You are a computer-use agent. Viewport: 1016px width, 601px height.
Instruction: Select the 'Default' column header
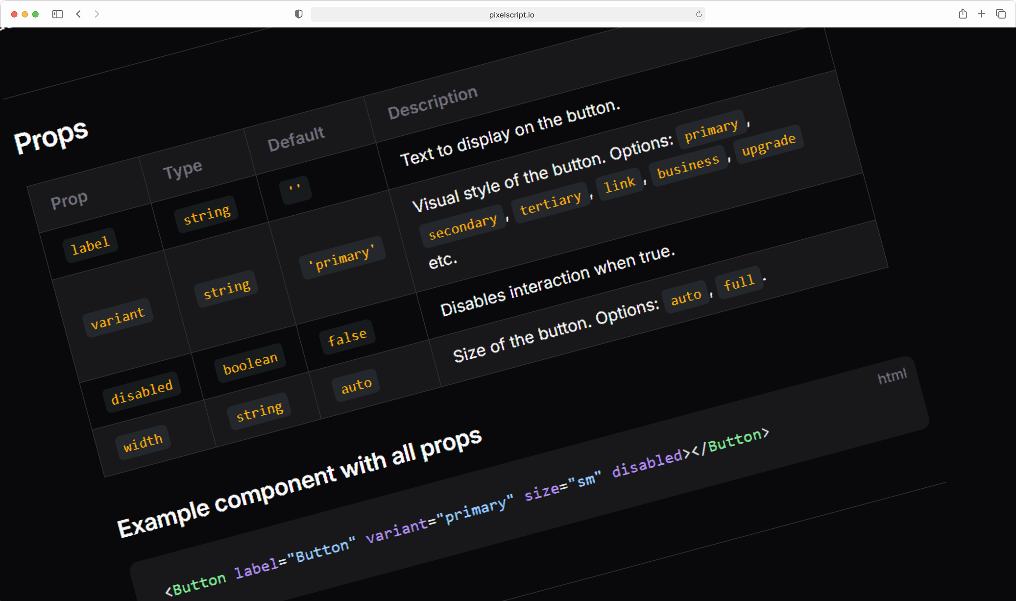click(x=296, y=139)
